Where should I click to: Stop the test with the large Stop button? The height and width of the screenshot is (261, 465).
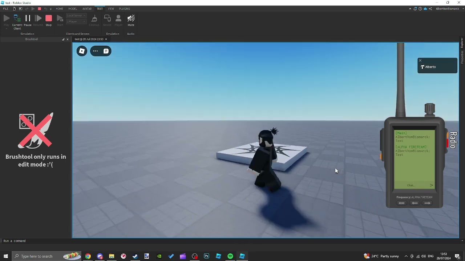49,20
